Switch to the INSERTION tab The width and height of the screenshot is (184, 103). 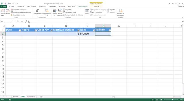pos(21,7)
